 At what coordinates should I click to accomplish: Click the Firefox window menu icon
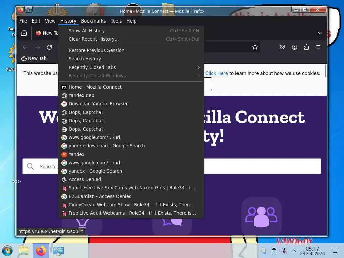coord(20,10)
